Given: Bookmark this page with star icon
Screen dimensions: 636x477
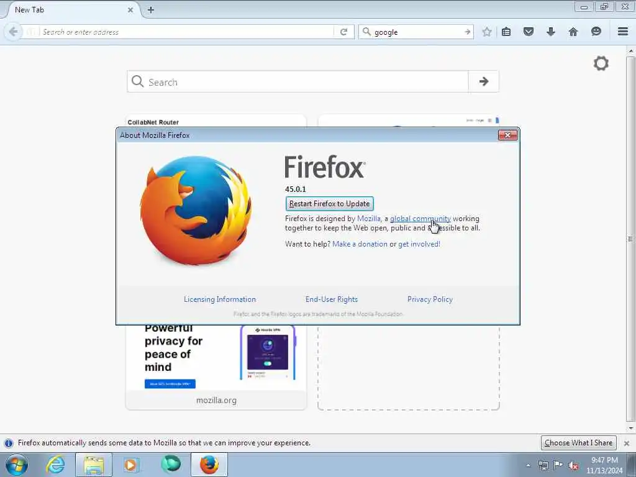Looking at the screenshot, I should tap(487, 32).
